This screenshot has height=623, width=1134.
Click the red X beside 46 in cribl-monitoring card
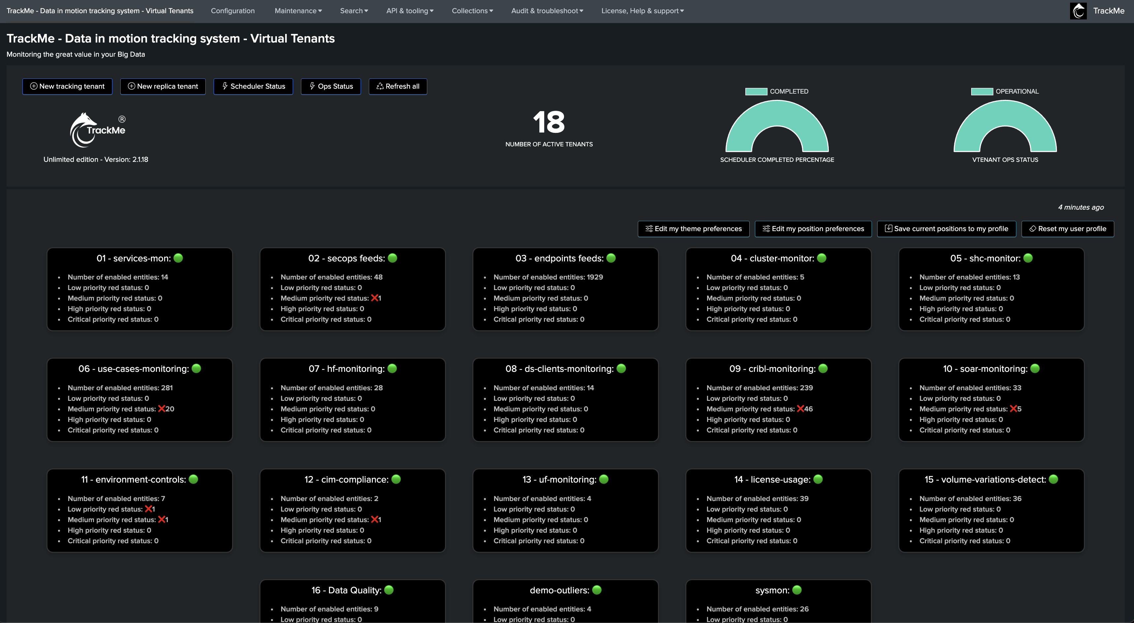[800, 409]
